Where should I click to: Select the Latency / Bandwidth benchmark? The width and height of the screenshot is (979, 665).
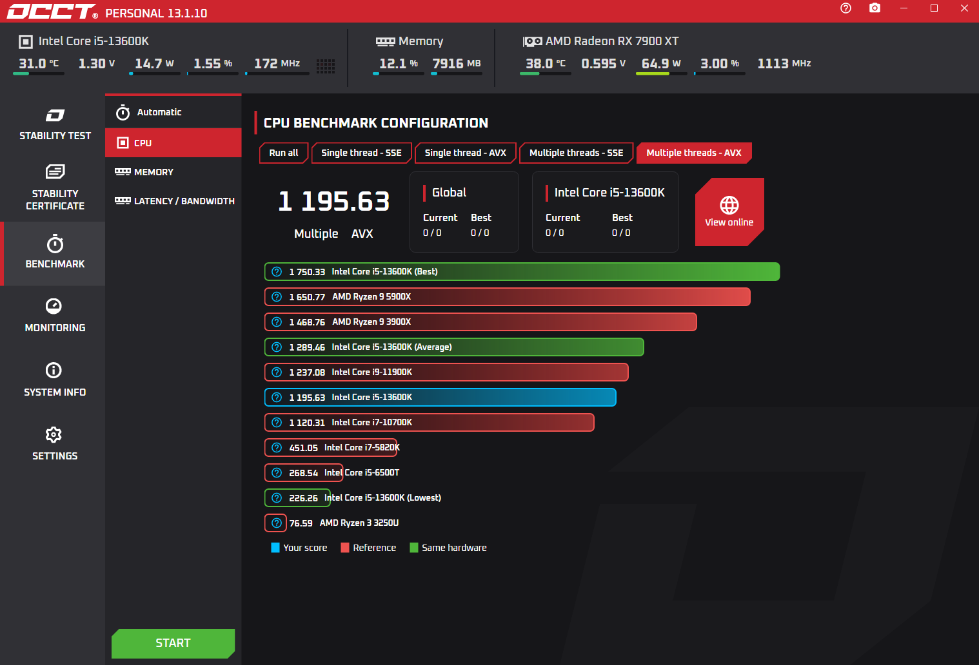tap(173, 201)
